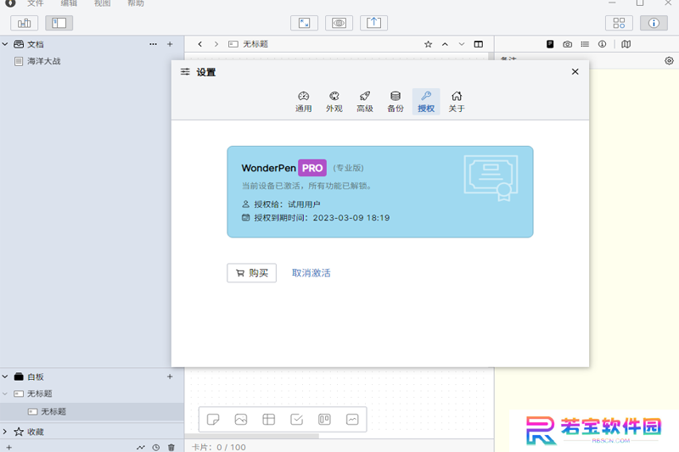679x452 pixels.
Task: Open the grid view toolbar button
Action: click(619, 23)
